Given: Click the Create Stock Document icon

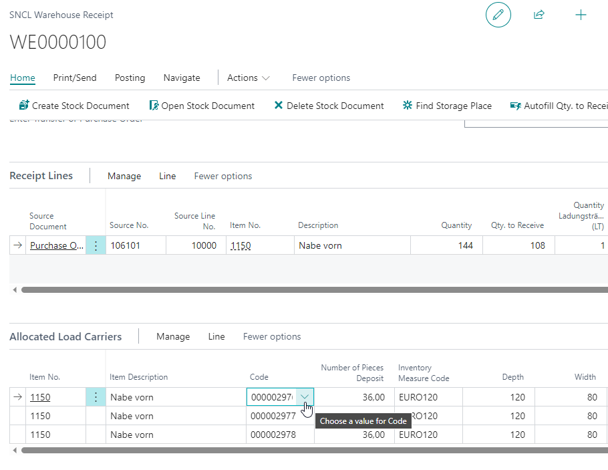Looking at the screenshot, I should [24, 106].
